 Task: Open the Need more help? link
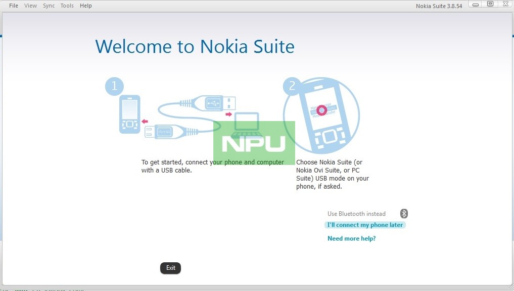pyautogui.click(x=351, y=239)
